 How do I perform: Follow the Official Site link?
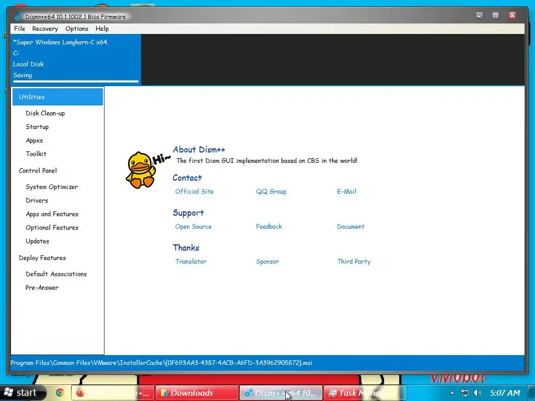tap(194, 192)
